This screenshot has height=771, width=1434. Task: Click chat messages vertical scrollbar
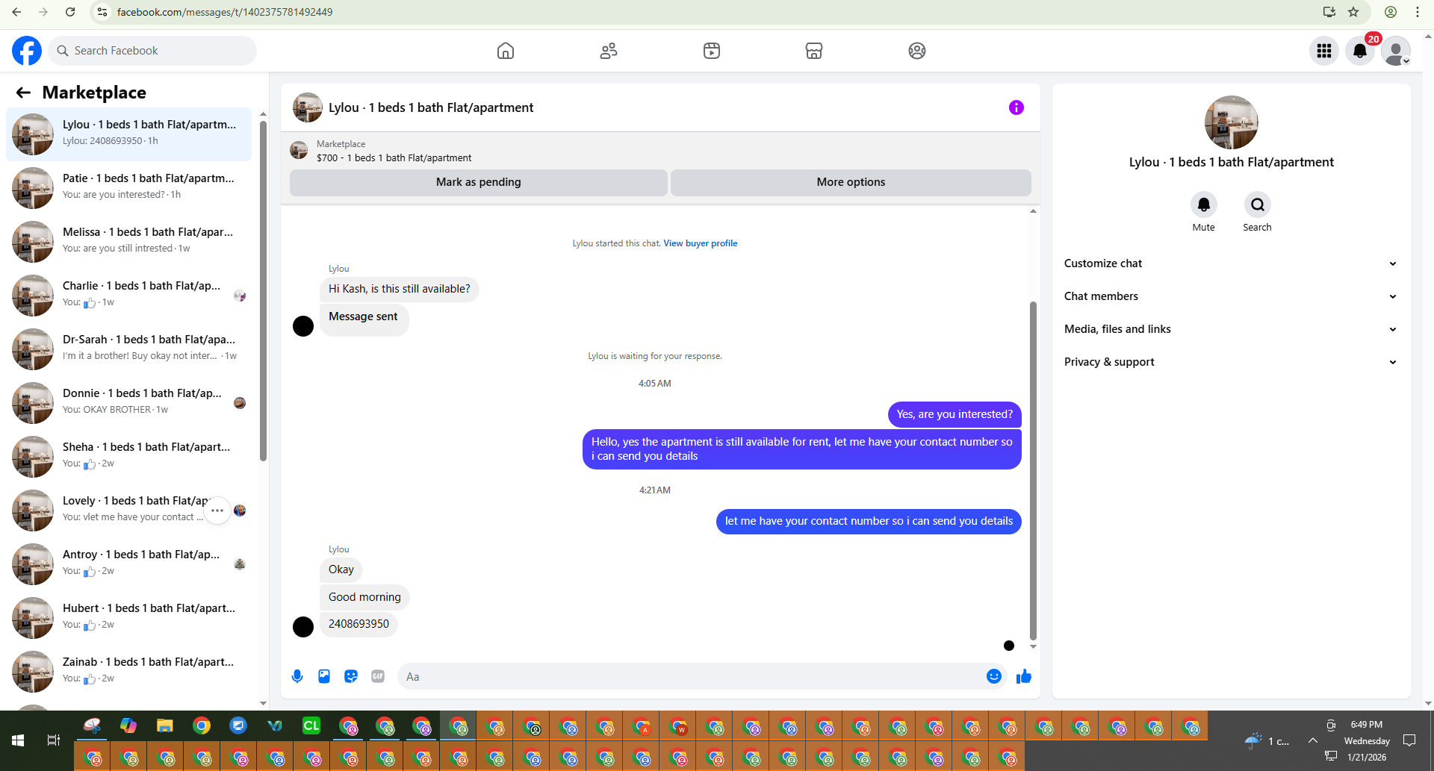point(1033,470)
